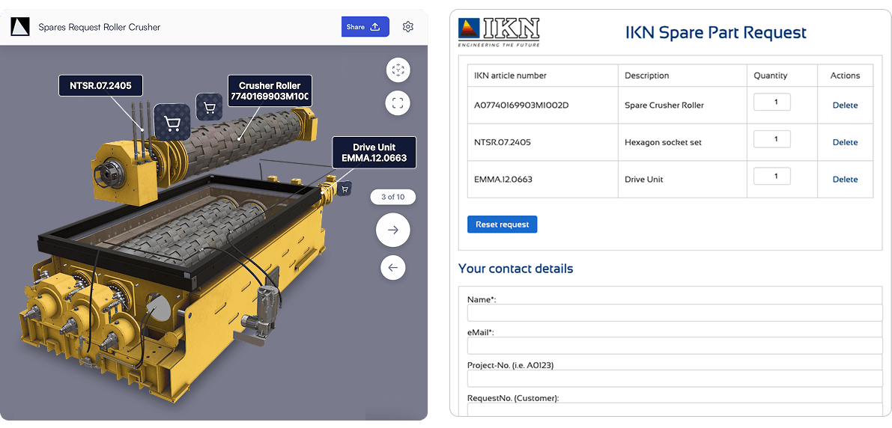Viewport: 892px width, 428px height.
Task: Delete the Spare Crusher Roller row
Action: click(845, 106)
